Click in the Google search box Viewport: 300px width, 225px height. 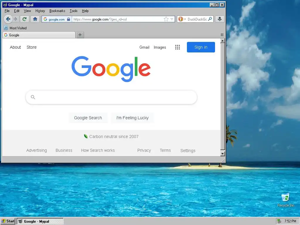click(111, 97)
